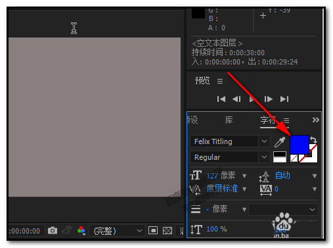Click the <空文本图层> info text
The image size is (333, 248).
point(217,43)
